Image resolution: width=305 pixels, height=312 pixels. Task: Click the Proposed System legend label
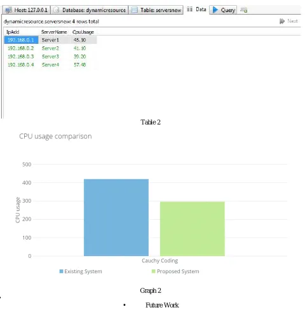pos(178,271)
